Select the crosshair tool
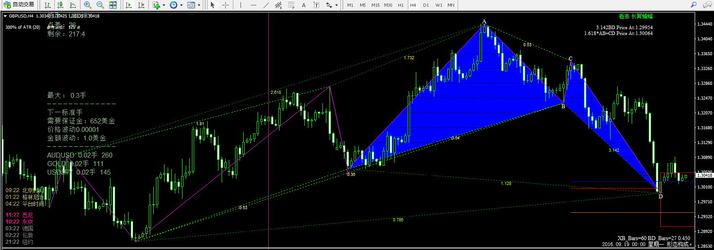714x250 pixels. pos(225,5)
